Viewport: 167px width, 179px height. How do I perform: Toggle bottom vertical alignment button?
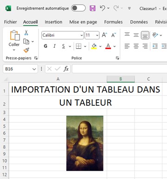145,35
